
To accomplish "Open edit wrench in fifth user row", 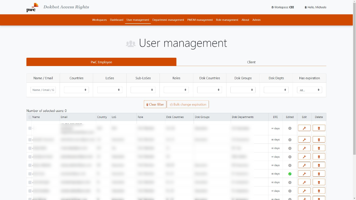I will click(x=304, y=165).
